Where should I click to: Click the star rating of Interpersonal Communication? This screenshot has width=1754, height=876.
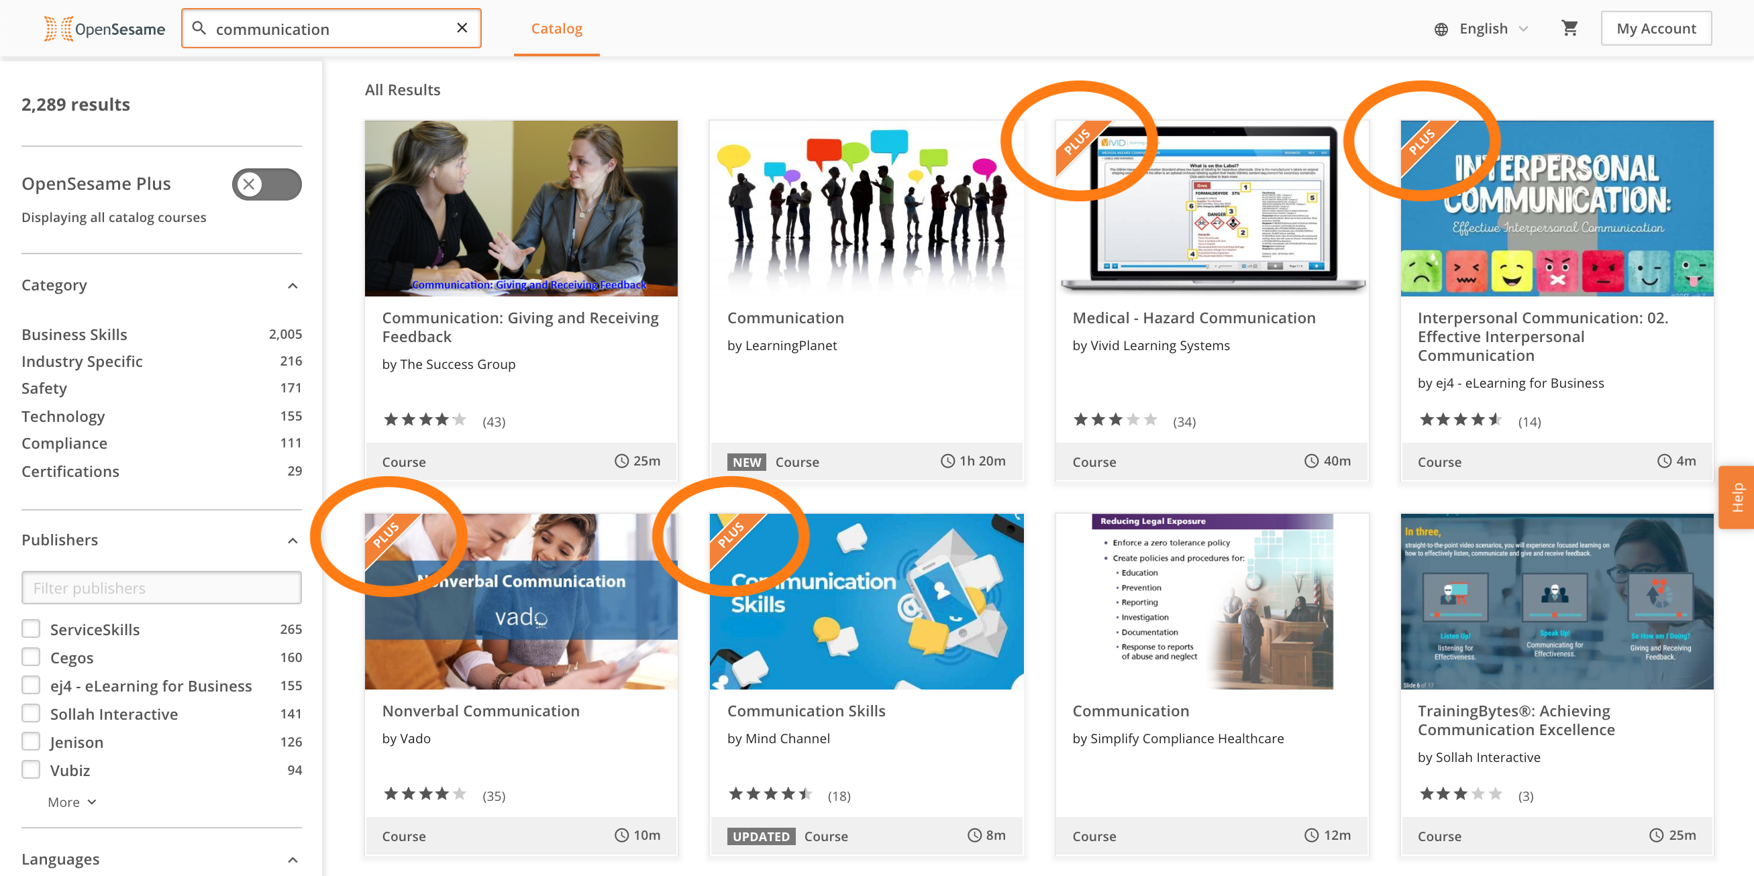coord(1461,420)
